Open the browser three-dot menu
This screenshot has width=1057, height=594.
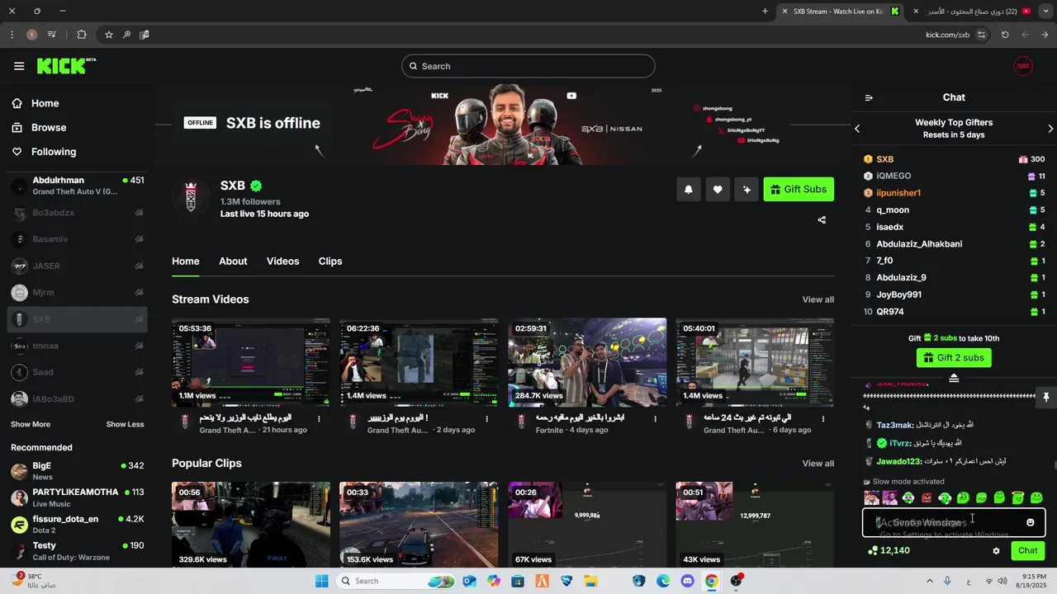point(12,35)
